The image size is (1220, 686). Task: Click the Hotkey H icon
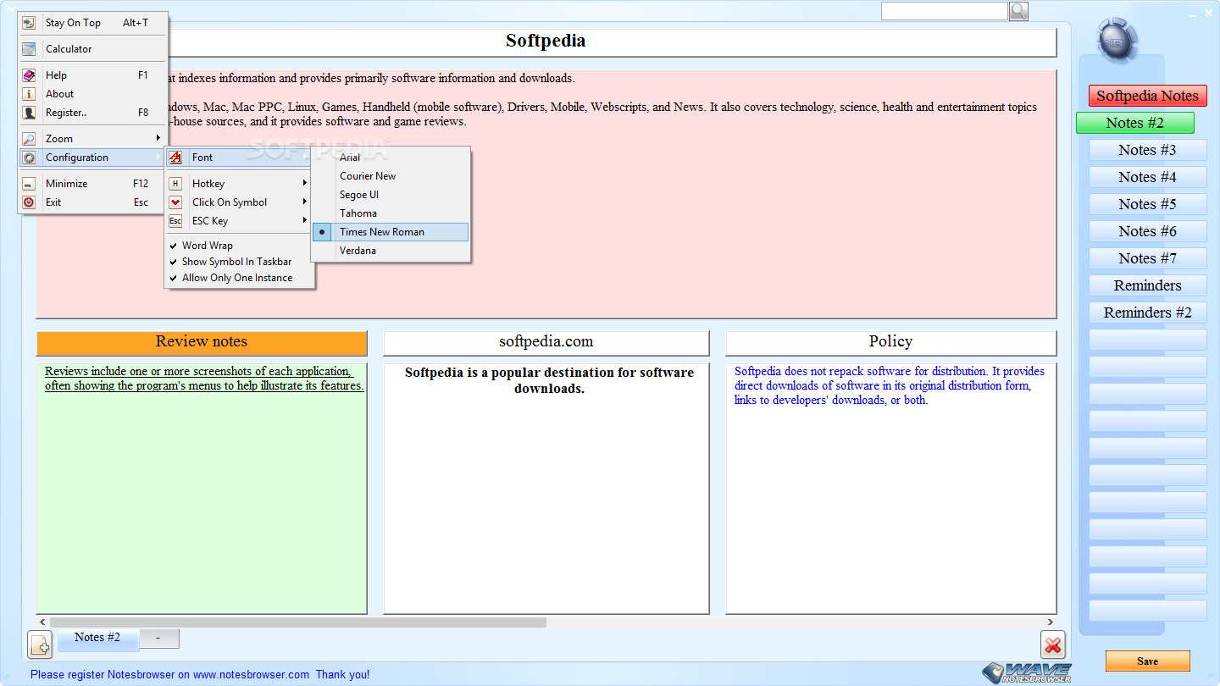175,184
